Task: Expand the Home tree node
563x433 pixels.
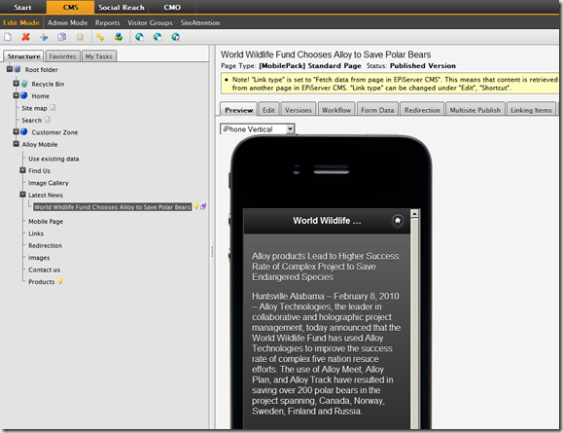Action: pyautogui.click(x=17, y=95)
